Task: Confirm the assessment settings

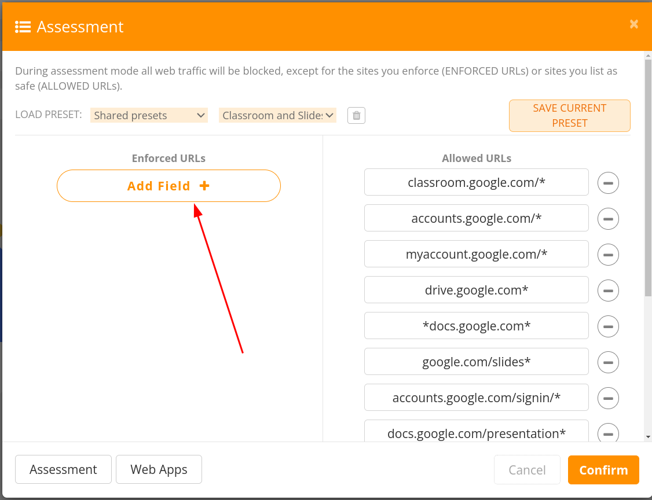Action: (x=603, y=470)
